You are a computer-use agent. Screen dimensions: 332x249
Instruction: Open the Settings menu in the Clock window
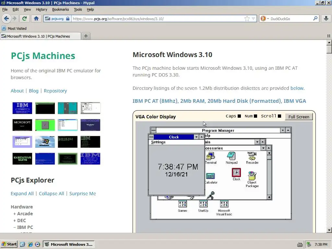pos(158,142)
